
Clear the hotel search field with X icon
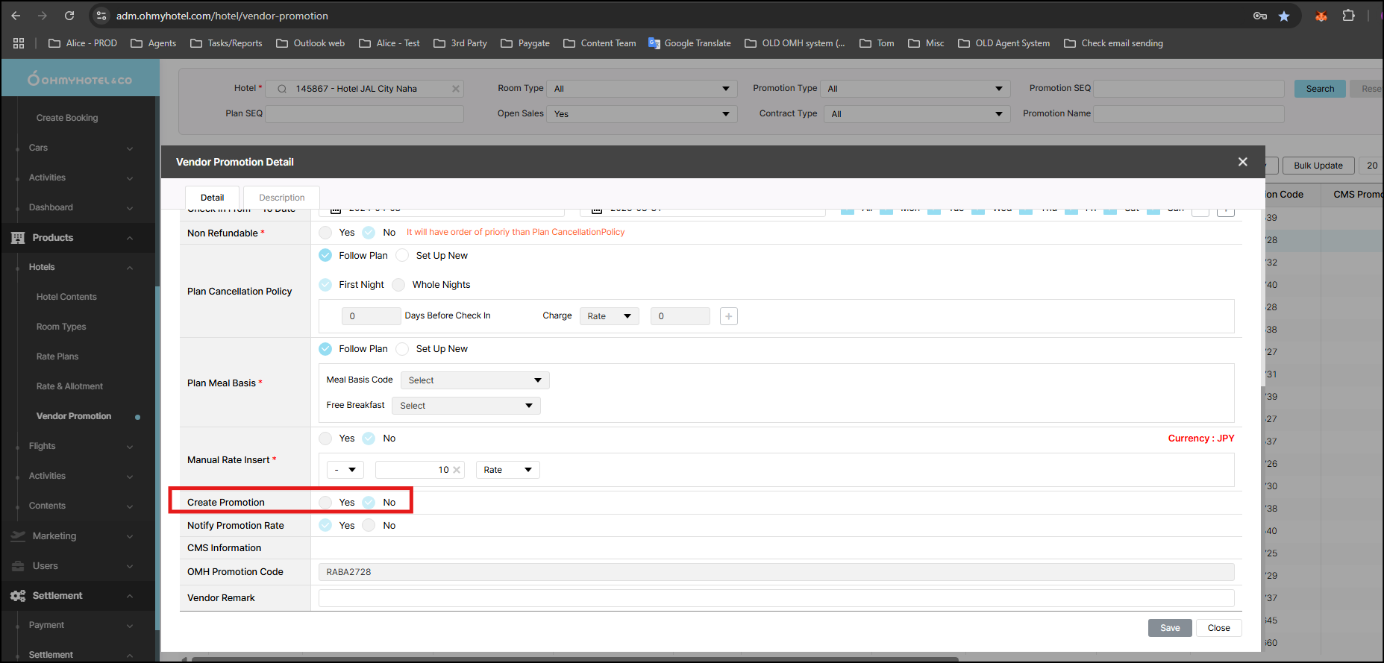click(x=456, y=89)
